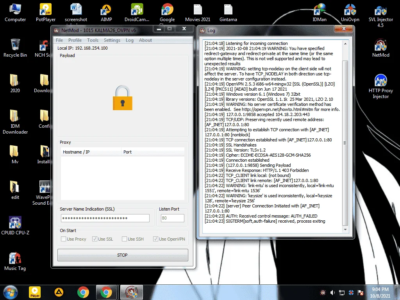Click the Port column header
400x300 pixels.
[x=153, y=152]
